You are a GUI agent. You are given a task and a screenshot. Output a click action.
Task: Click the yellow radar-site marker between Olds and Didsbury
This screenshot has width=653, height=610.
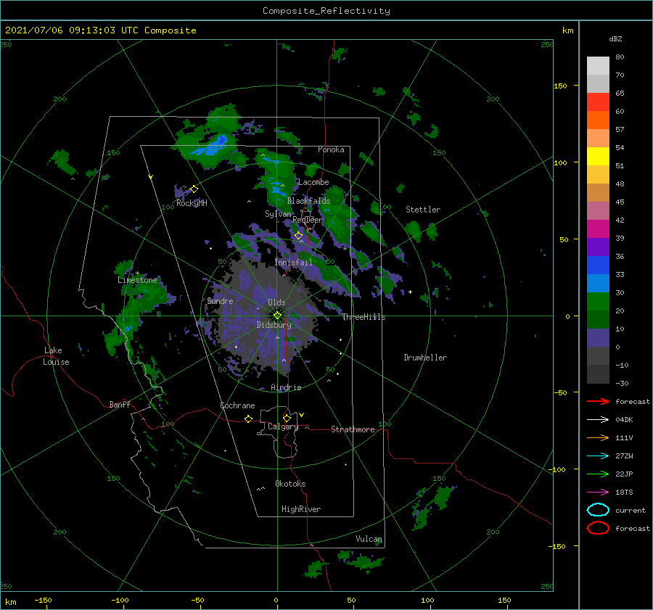click(x=277, y=316)
